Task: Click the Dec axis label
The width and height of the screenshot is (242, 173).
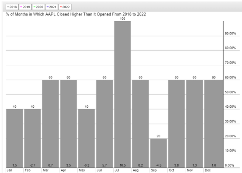Action: pos(208,170)
